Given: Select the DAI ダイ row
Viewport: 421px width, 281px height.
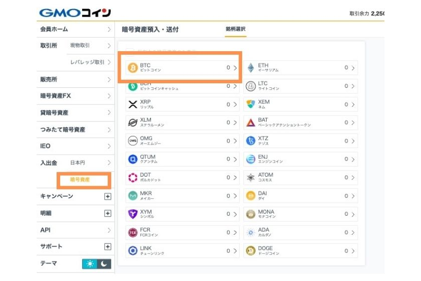Looking at the screenshot, I should [x=301, y=196].
